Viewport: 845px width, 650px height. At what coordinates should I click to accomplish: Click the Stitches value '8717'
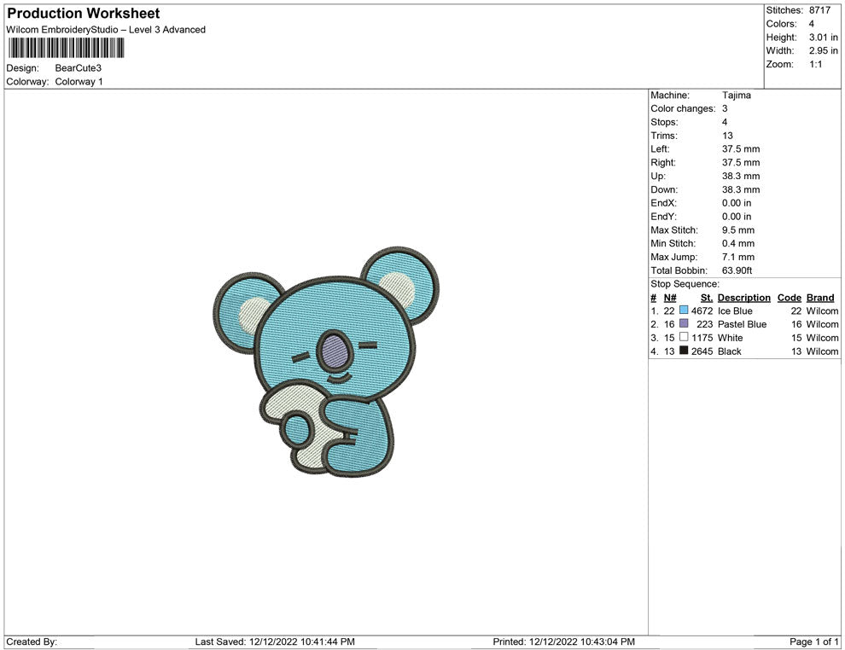tap(819, 10)
